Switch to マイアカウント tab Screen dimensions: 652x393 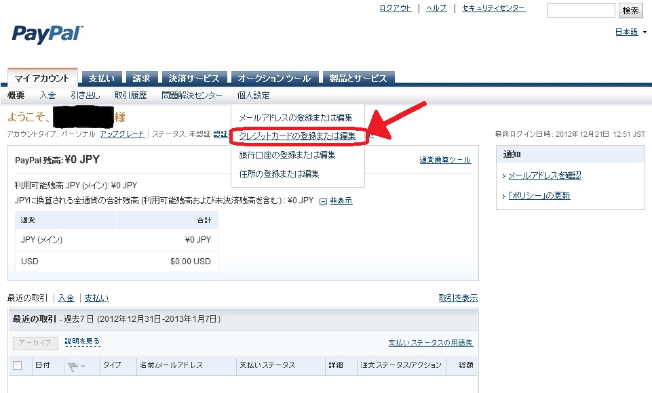click(x=41, y=78)
